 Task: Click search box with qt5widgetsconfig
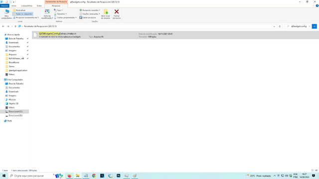(x=298, y=26)
